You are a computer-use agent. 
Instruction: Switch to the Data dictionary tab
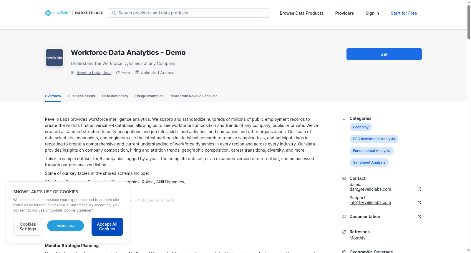pyautogui.click(x=115, y=96)
